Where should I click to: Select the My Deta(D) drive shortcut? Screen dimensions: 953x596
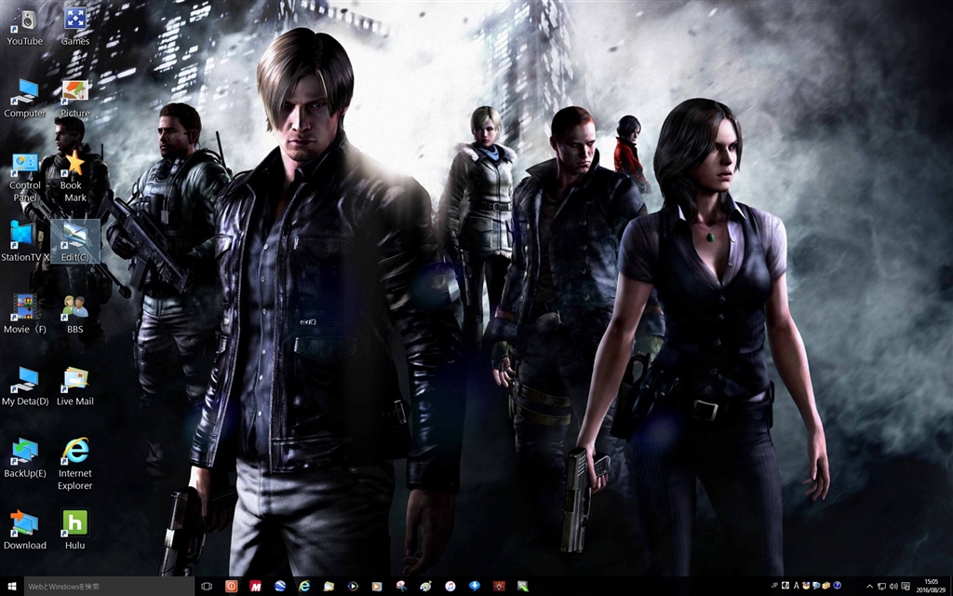(25, 386)
